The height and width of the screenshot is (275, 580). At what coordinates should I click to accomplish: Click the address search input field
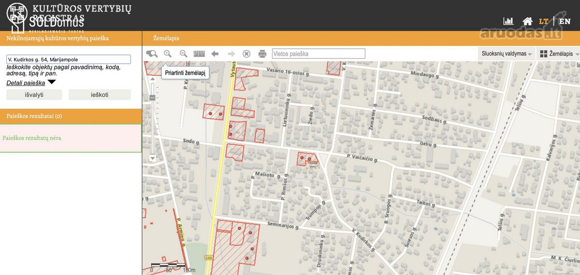pos(69,59)
